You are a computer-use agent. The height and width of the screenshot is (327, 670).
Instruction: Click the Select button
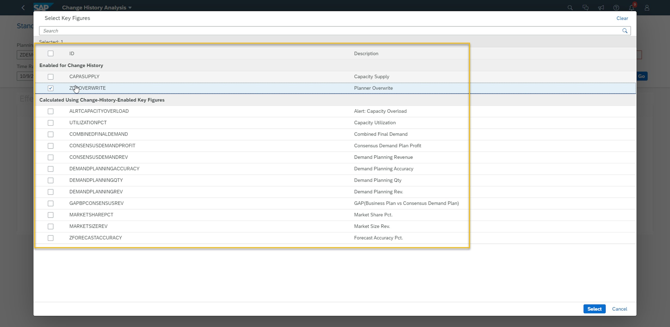click(x=594, y=309)
